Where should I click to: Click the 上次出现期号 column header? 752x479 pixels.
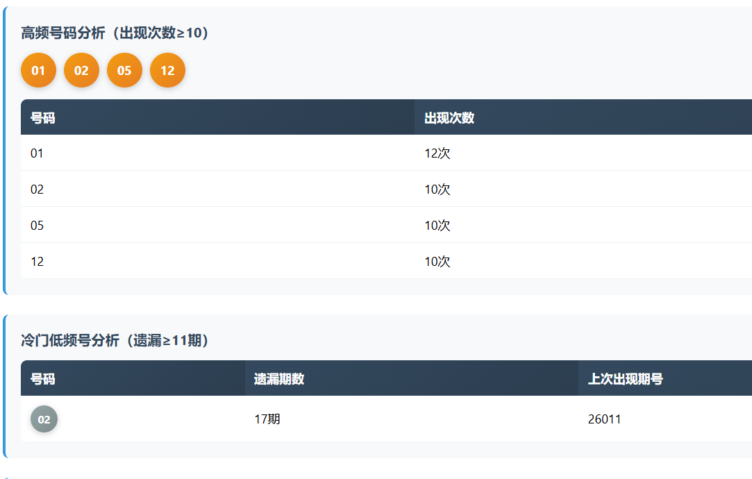[626, 379]
